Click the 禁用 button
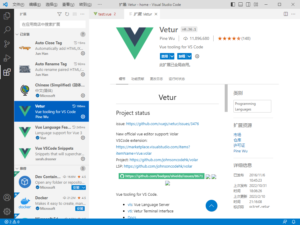300x225 pixels. (165, 56)
